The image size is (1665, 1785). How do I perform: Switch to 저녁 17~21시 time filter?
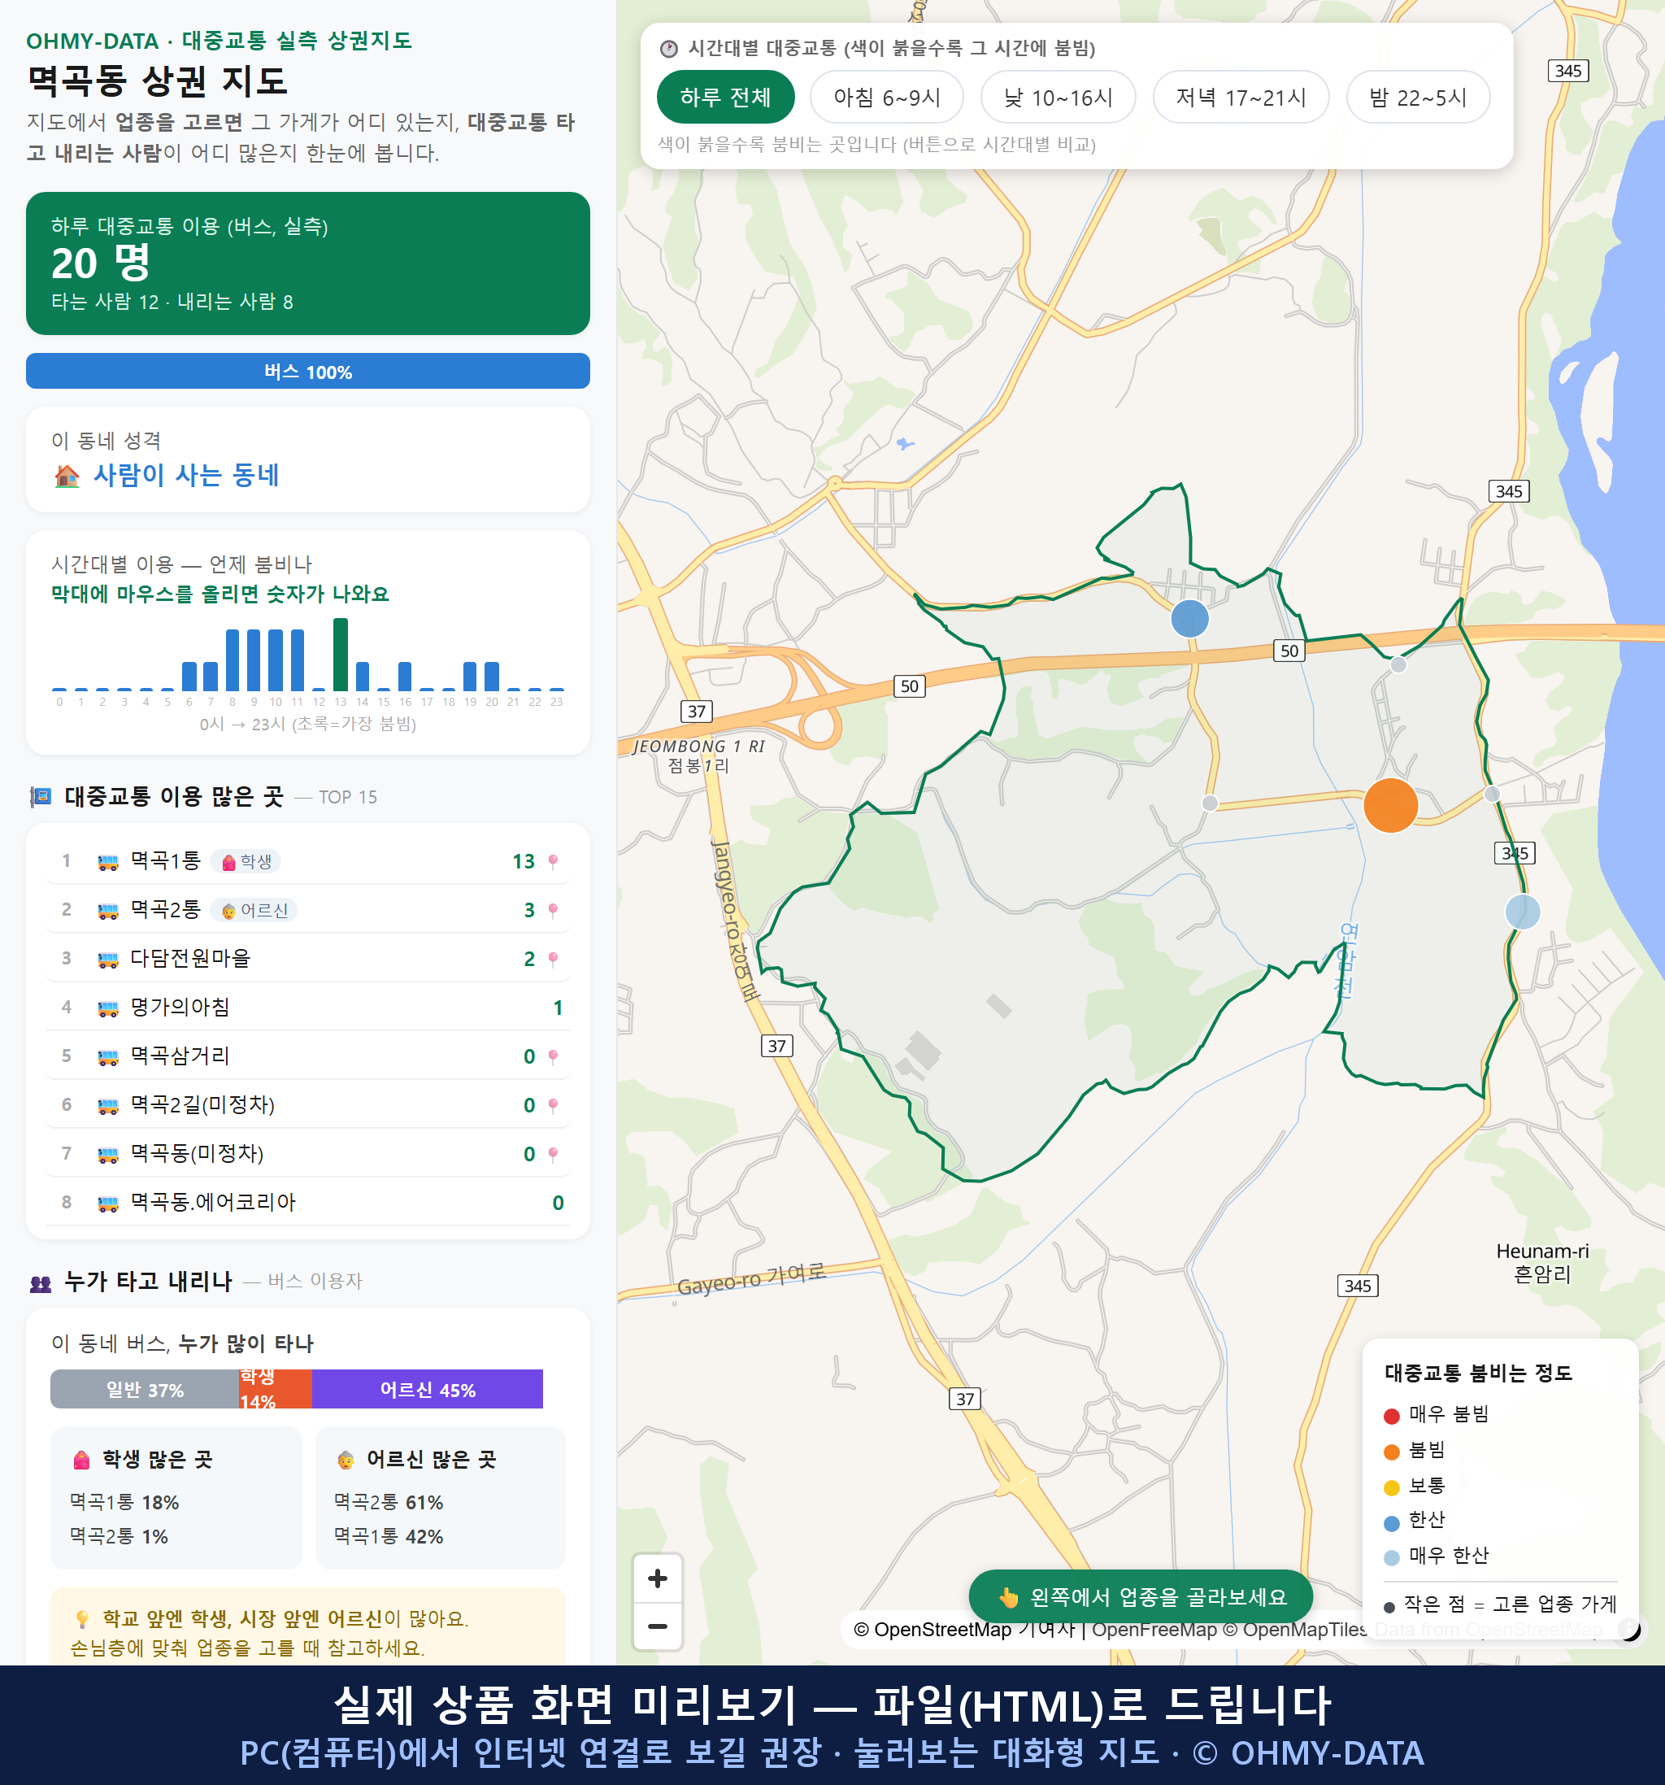[x=1241, y=97]
